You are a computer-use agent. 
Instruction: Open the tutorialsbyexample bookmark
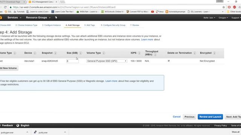tap(175, 12)
